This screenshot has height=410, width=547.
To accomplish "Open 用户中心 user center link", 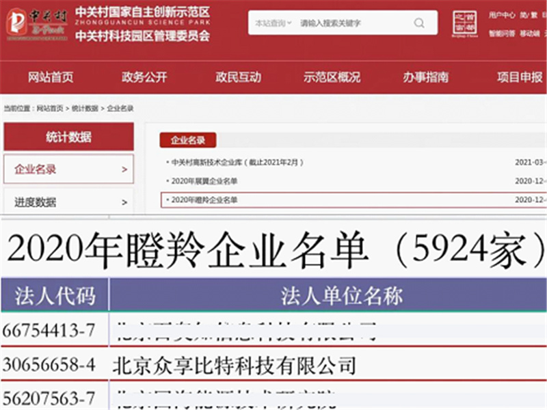I will tap(501, 15).
